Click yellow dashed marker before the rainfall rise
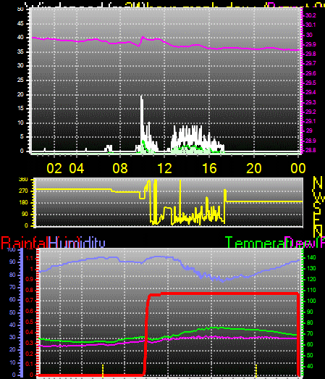 103,370
